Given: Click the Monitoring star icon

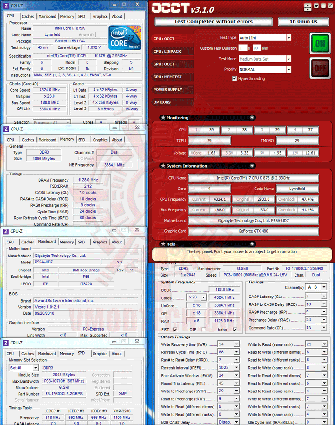Looking at the screenshot, I should (x=163, y=117).
